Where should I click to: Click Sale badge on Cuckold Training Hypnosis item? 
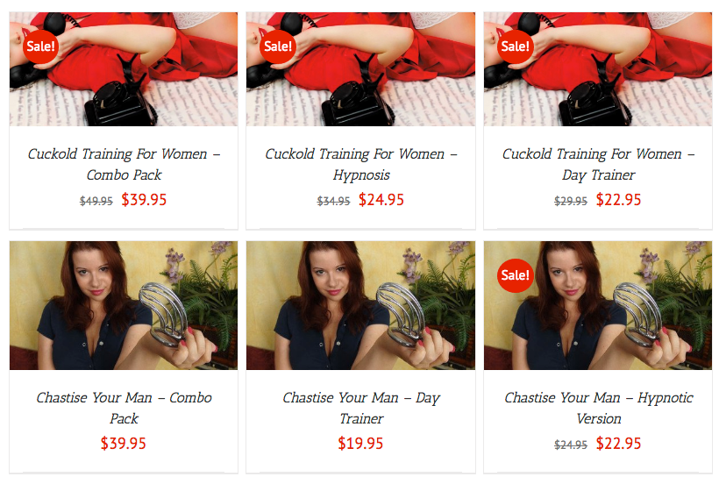pyautogui.click(x=278, y=46)
